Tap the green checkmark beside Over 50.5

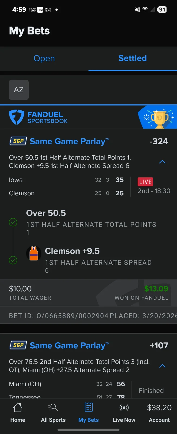(x=13, y=222)
